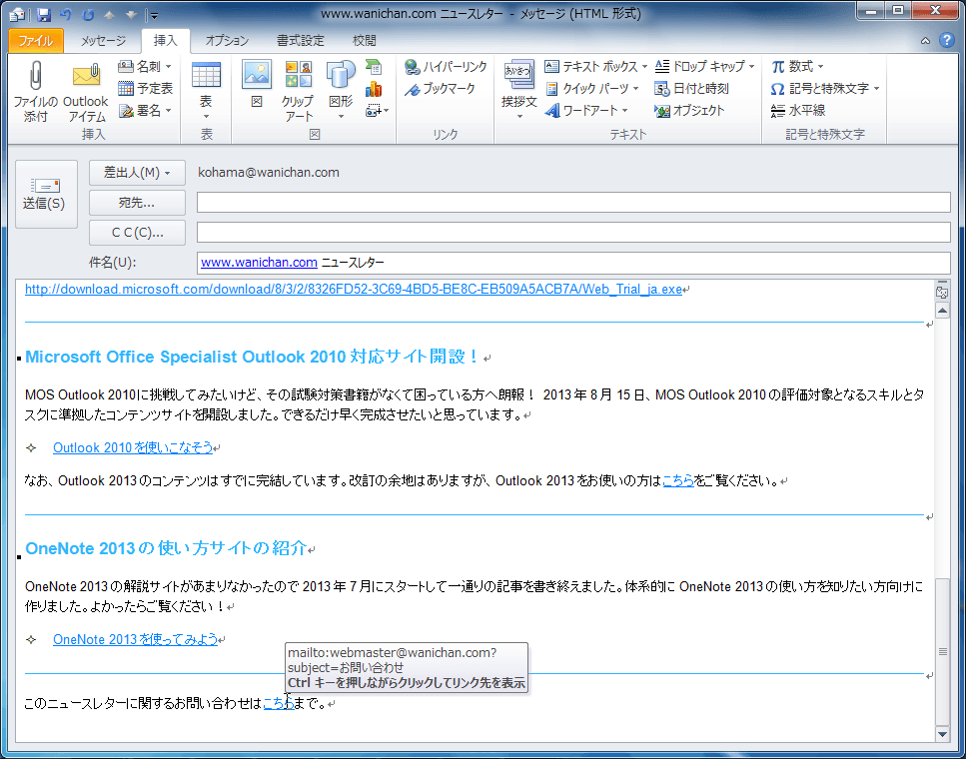
Task: Click the OneNote 2013の使い方サイトの紹介 heading
Action: click(166, 548)
